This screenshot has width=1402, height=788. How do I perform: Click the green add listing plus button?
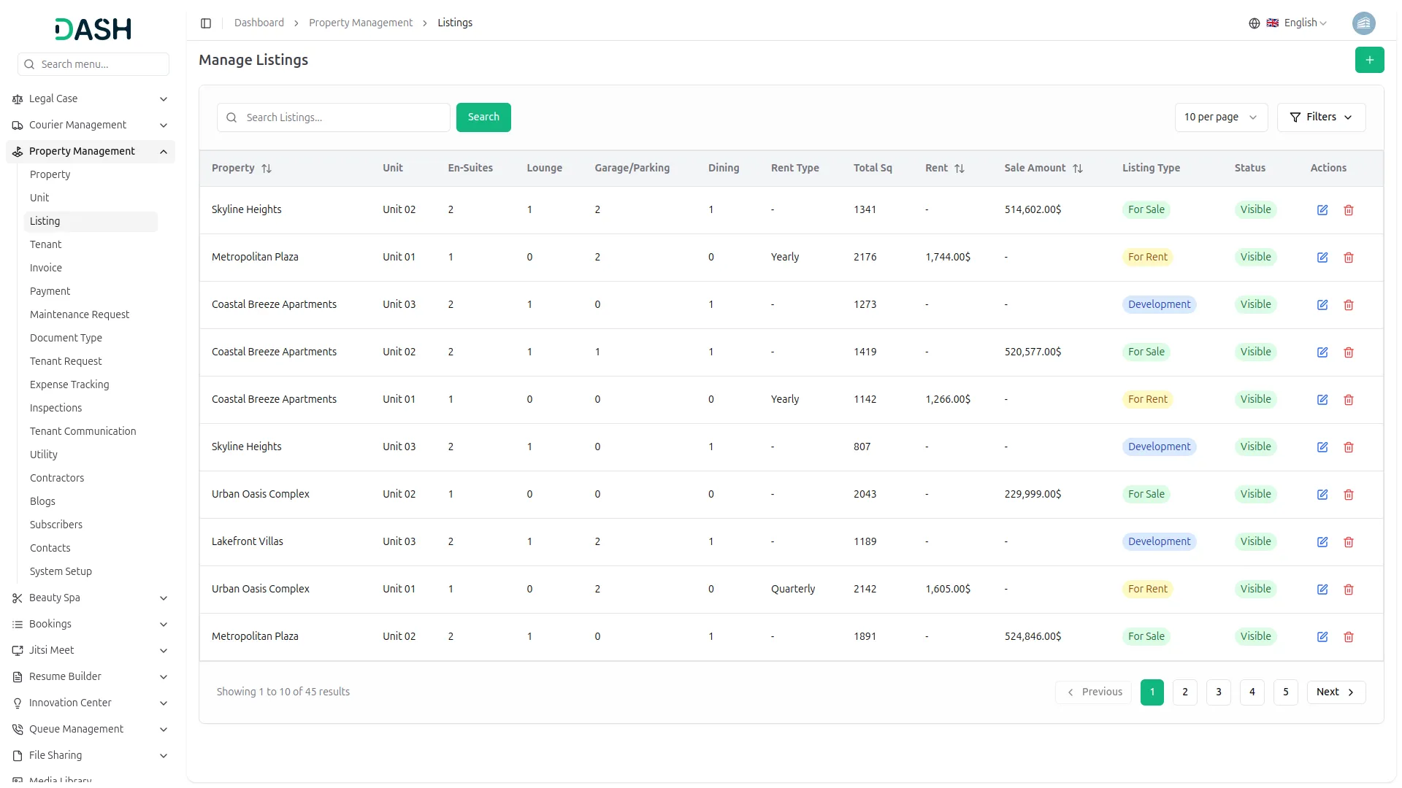1369,60
